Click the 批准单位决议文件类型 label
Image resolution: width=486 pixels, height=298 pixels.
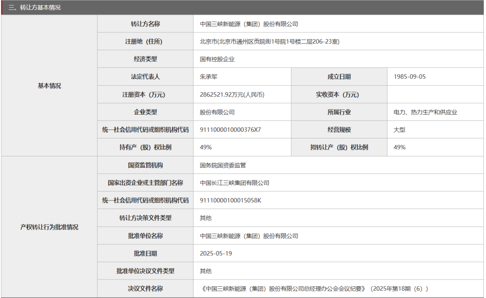point(145,271)
